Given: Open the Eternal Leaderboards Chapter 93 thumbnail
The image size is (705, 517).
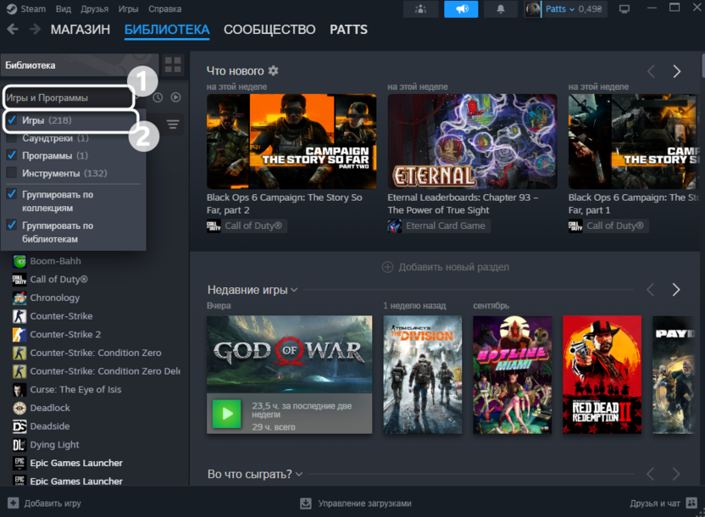Looking at the screenshot, I should [x=472, y=142].
